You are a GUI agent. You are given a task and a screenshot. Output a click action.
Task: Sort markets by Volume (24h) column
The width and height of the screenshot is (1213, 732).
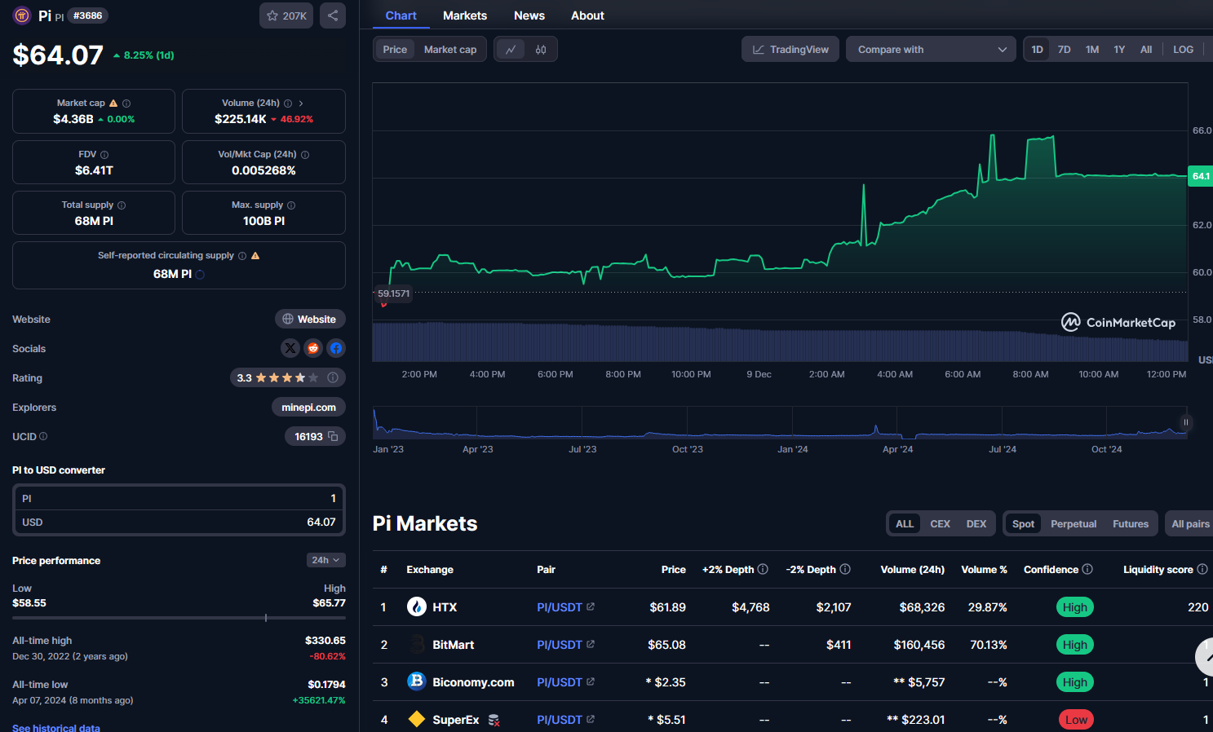pyautogui.click(x=912, y=569)
